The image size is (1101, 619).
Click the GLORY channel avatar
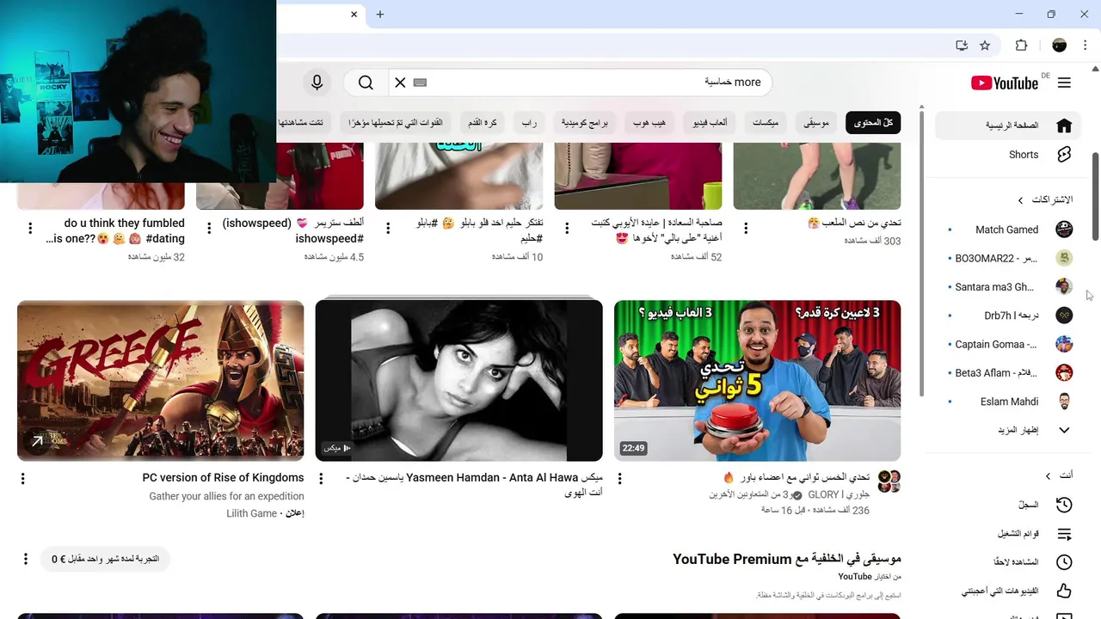[x=889, y=481]
